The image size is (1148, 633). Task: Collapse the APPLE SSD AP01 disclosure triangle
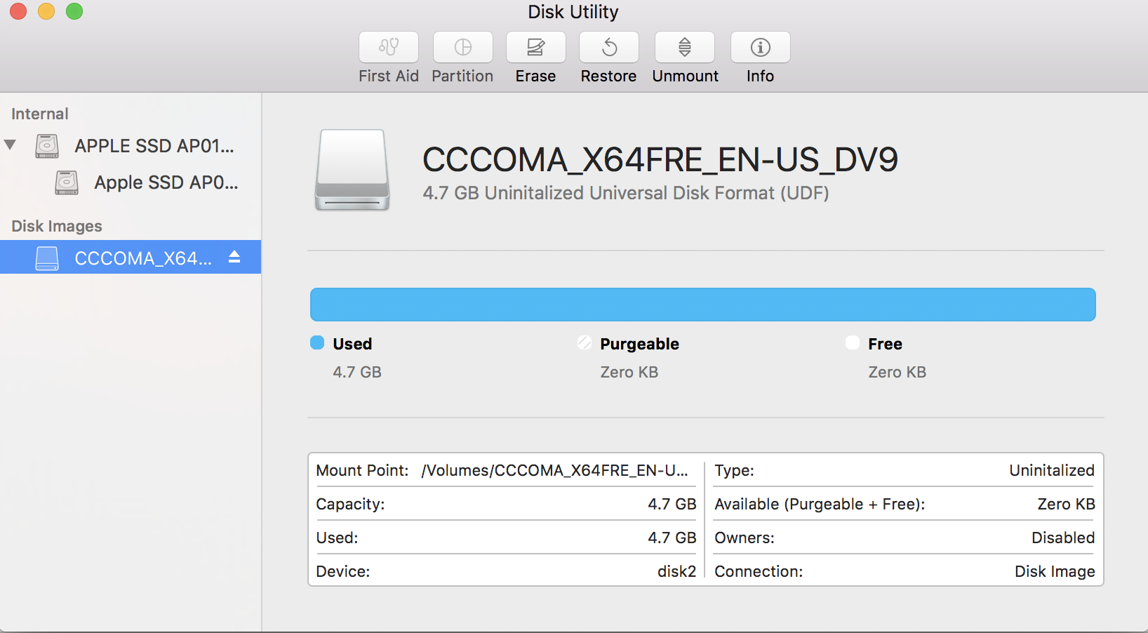pyautogui.click(x=11, y=145)
